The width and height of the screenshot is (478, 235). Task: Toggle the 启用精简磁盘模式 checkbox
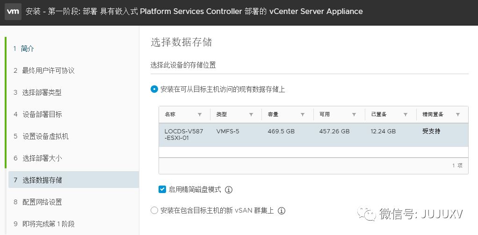(162, 189)
